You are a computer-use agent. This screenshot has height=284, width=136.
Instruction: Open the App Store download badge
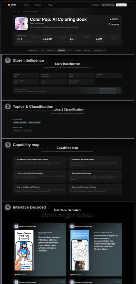pos(114,19)
